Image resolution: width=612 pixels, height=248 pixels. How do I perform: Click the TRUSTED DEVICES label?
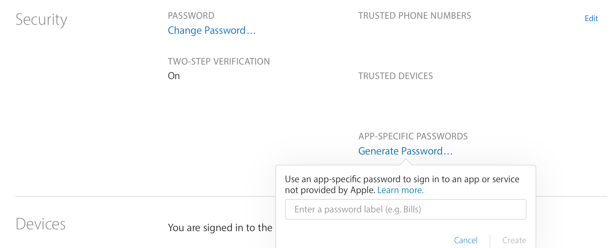coord(396,76)
